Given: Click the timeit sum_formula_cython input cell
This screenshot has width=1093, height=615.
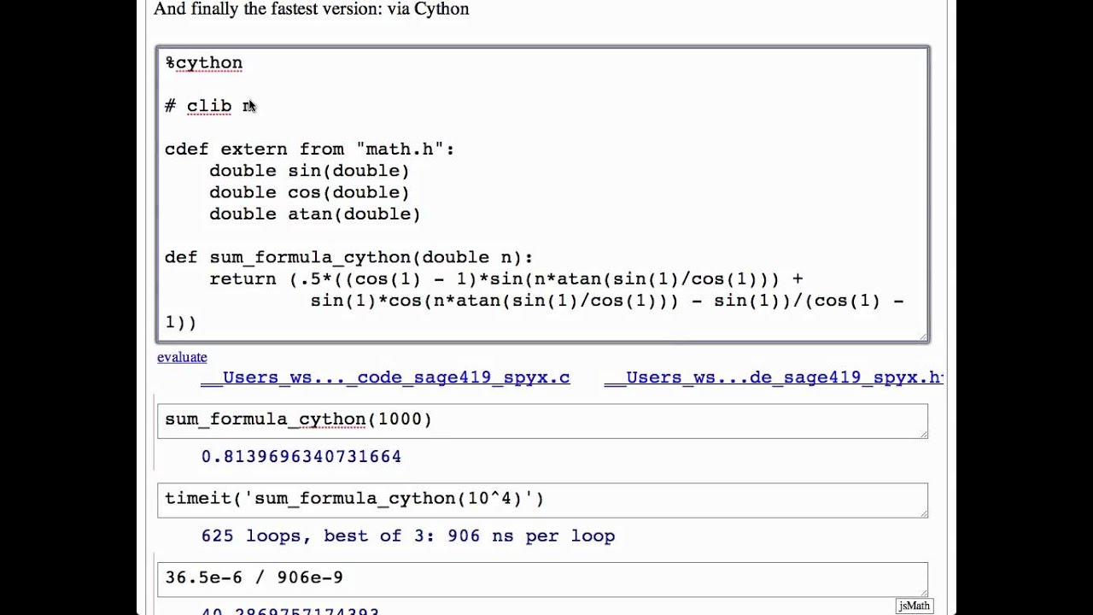Looking at the screenshot, I should tap(542, 500).
